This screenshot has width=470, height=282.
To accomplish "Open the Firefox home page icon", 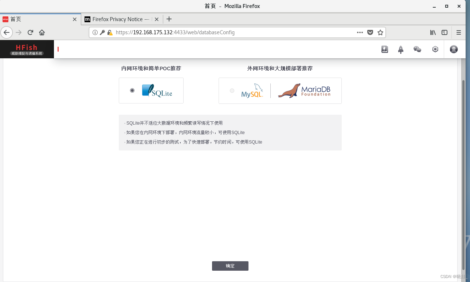I will (x=42, y=32).
